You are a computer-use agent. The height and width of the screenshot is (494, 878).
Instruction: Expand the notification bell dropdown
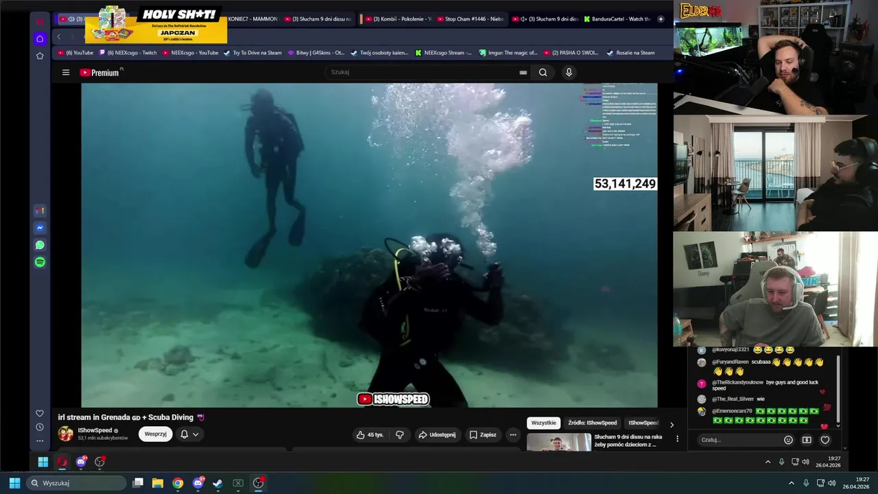189,434
